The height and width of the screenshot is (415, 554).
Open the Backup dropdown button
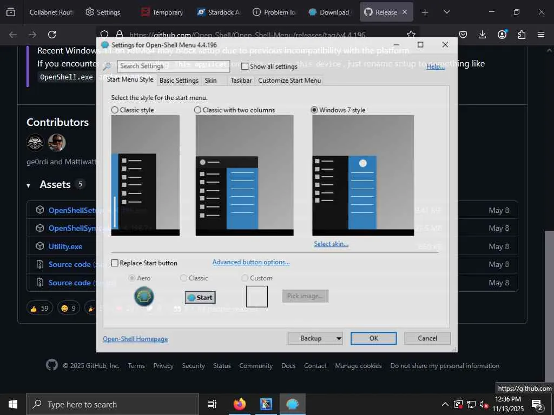click(315, 338)
